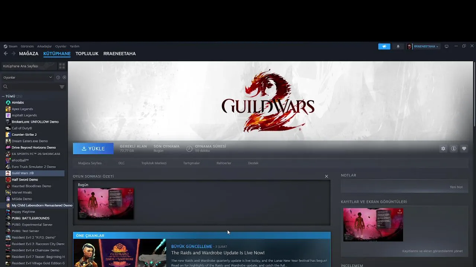Open today's screenshot thumbnail in summary

pos(106,204)
